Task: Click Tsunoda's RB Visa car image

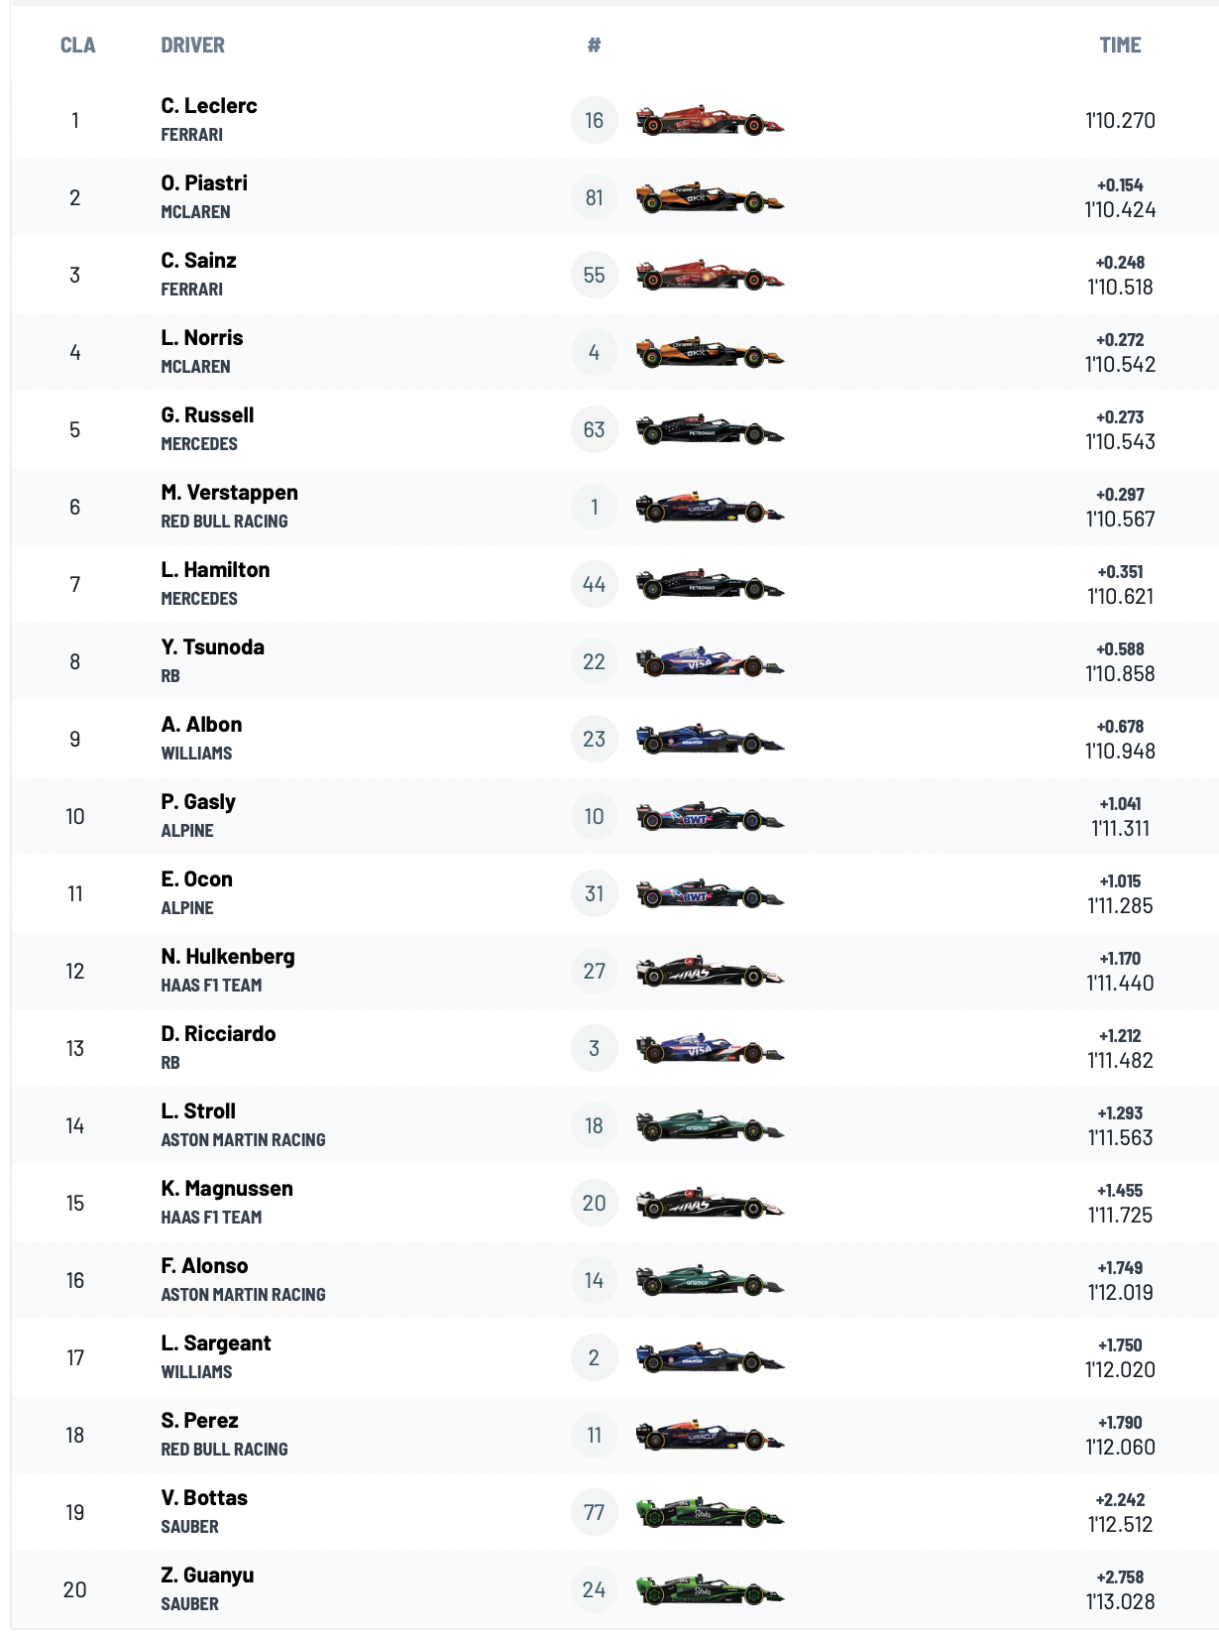Action: (x=710, y=661)
